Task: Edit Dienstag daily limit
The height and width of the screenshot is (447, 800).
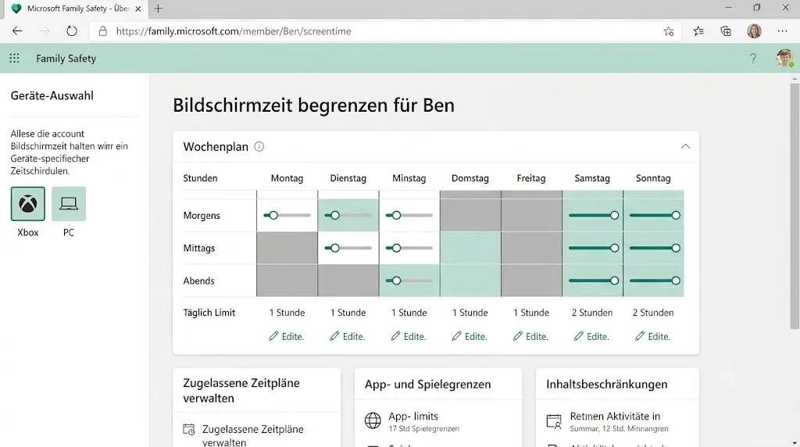Action: (348, 336)
